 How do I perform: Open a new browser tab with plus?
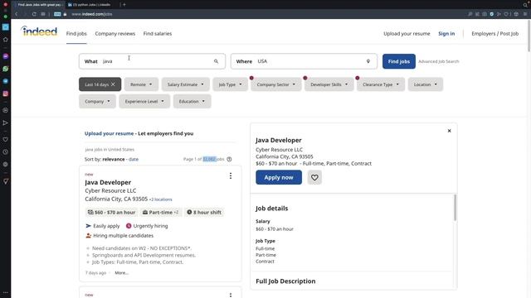(x=124, y=5)
